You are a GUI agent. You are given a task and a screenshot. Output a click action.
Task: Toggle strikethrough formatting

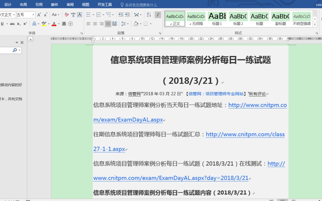13,23
